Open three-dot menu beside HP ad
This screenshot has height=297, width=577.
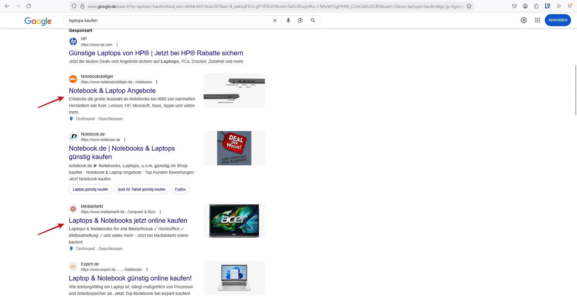coord(117,45)
